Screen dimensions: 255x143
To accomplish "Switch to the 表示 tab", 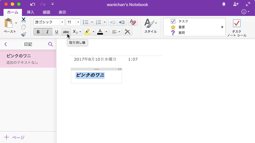I will click(x=62, y=12).
